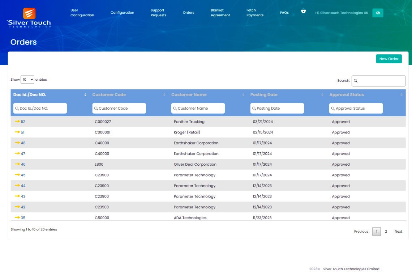Open order 51 link
The height and width of the screenshot is (275, 412).
click(x=23, y=132)
